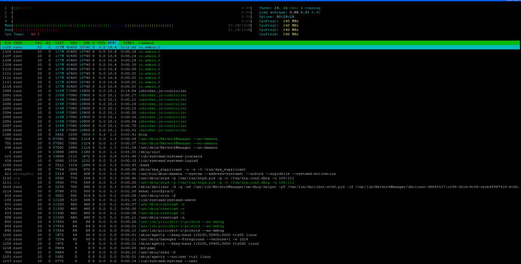Sort by the USER column header

pos(18,43)
